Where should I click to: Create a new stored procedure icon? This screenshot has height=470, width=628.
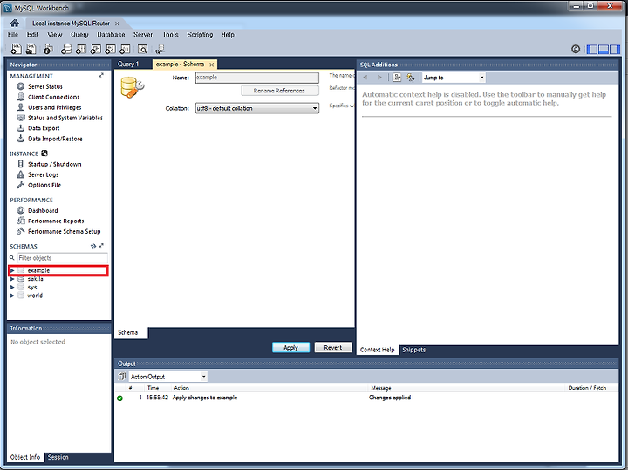pos(110,49)
